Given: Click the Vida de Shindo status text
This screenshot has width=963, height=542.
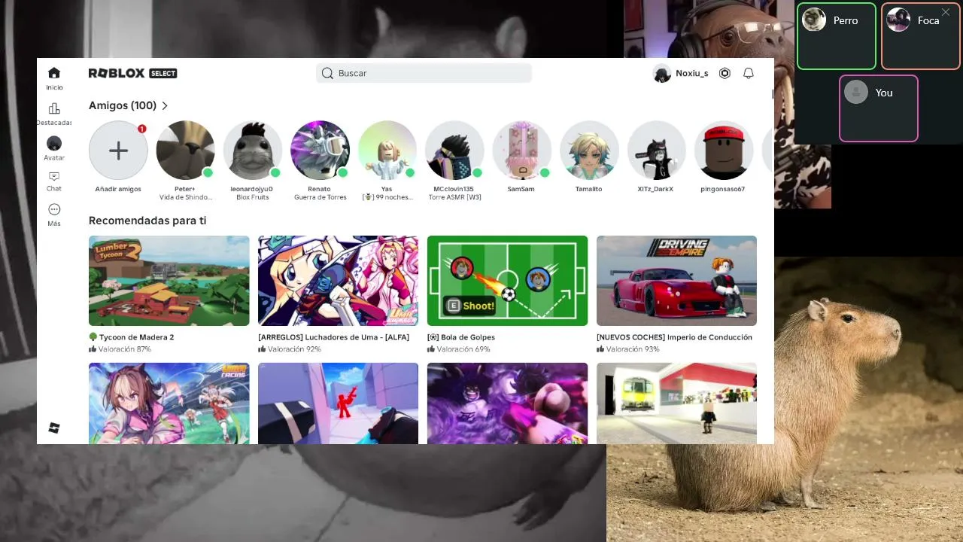Looking at the screenshot, I should 186,197.
